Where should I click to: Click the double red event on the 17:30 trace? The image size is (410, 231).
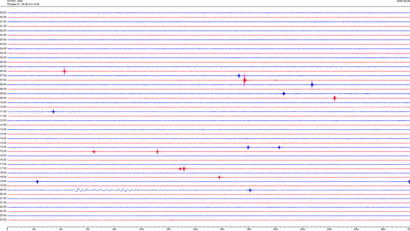click(182, 169)
